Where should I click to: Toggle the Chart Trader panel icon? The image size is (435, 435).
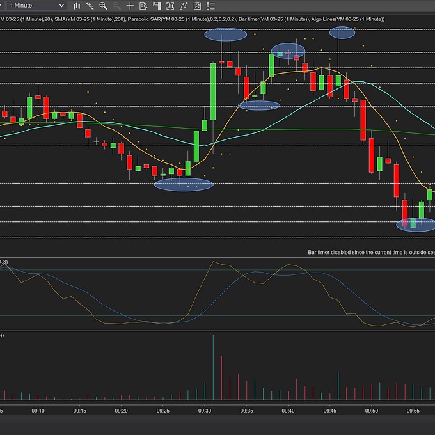click(157, 6)
